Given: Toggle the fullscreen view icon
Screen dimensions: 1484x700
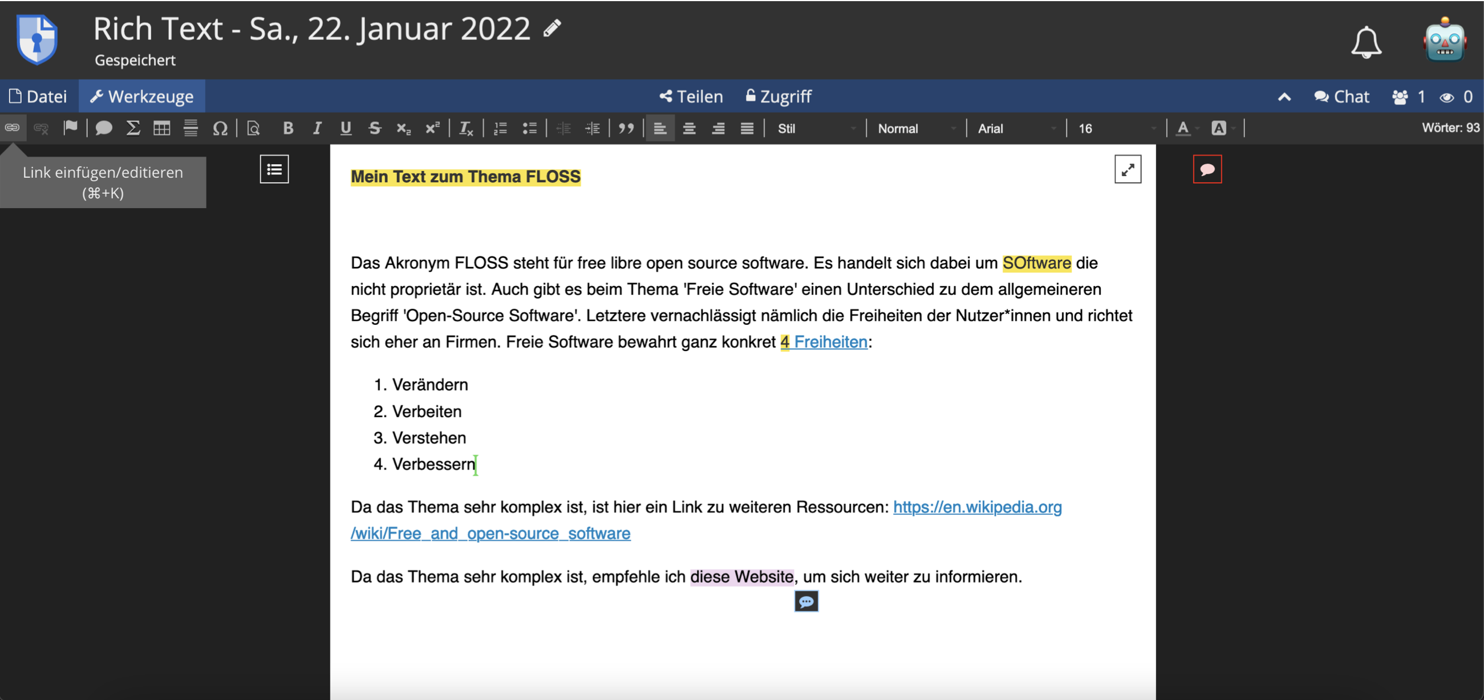Looking at the screenshot, I should point(1127,170).
